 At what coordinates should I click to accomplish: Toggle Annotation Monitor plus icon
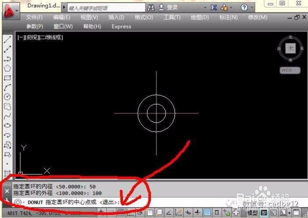(236, 212)
